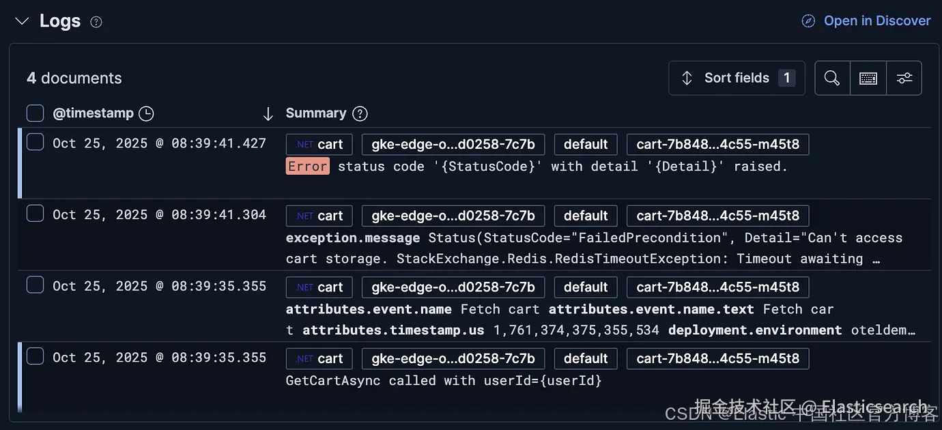The height and width of the screenshot is (430, 942).
Task: Toggle the select-all rows checkbox
Action: [x=35, y=113]
